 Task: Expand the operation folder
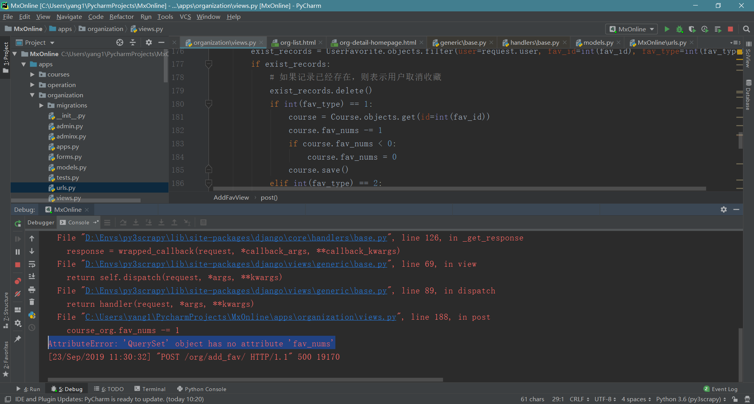point(33,85)
